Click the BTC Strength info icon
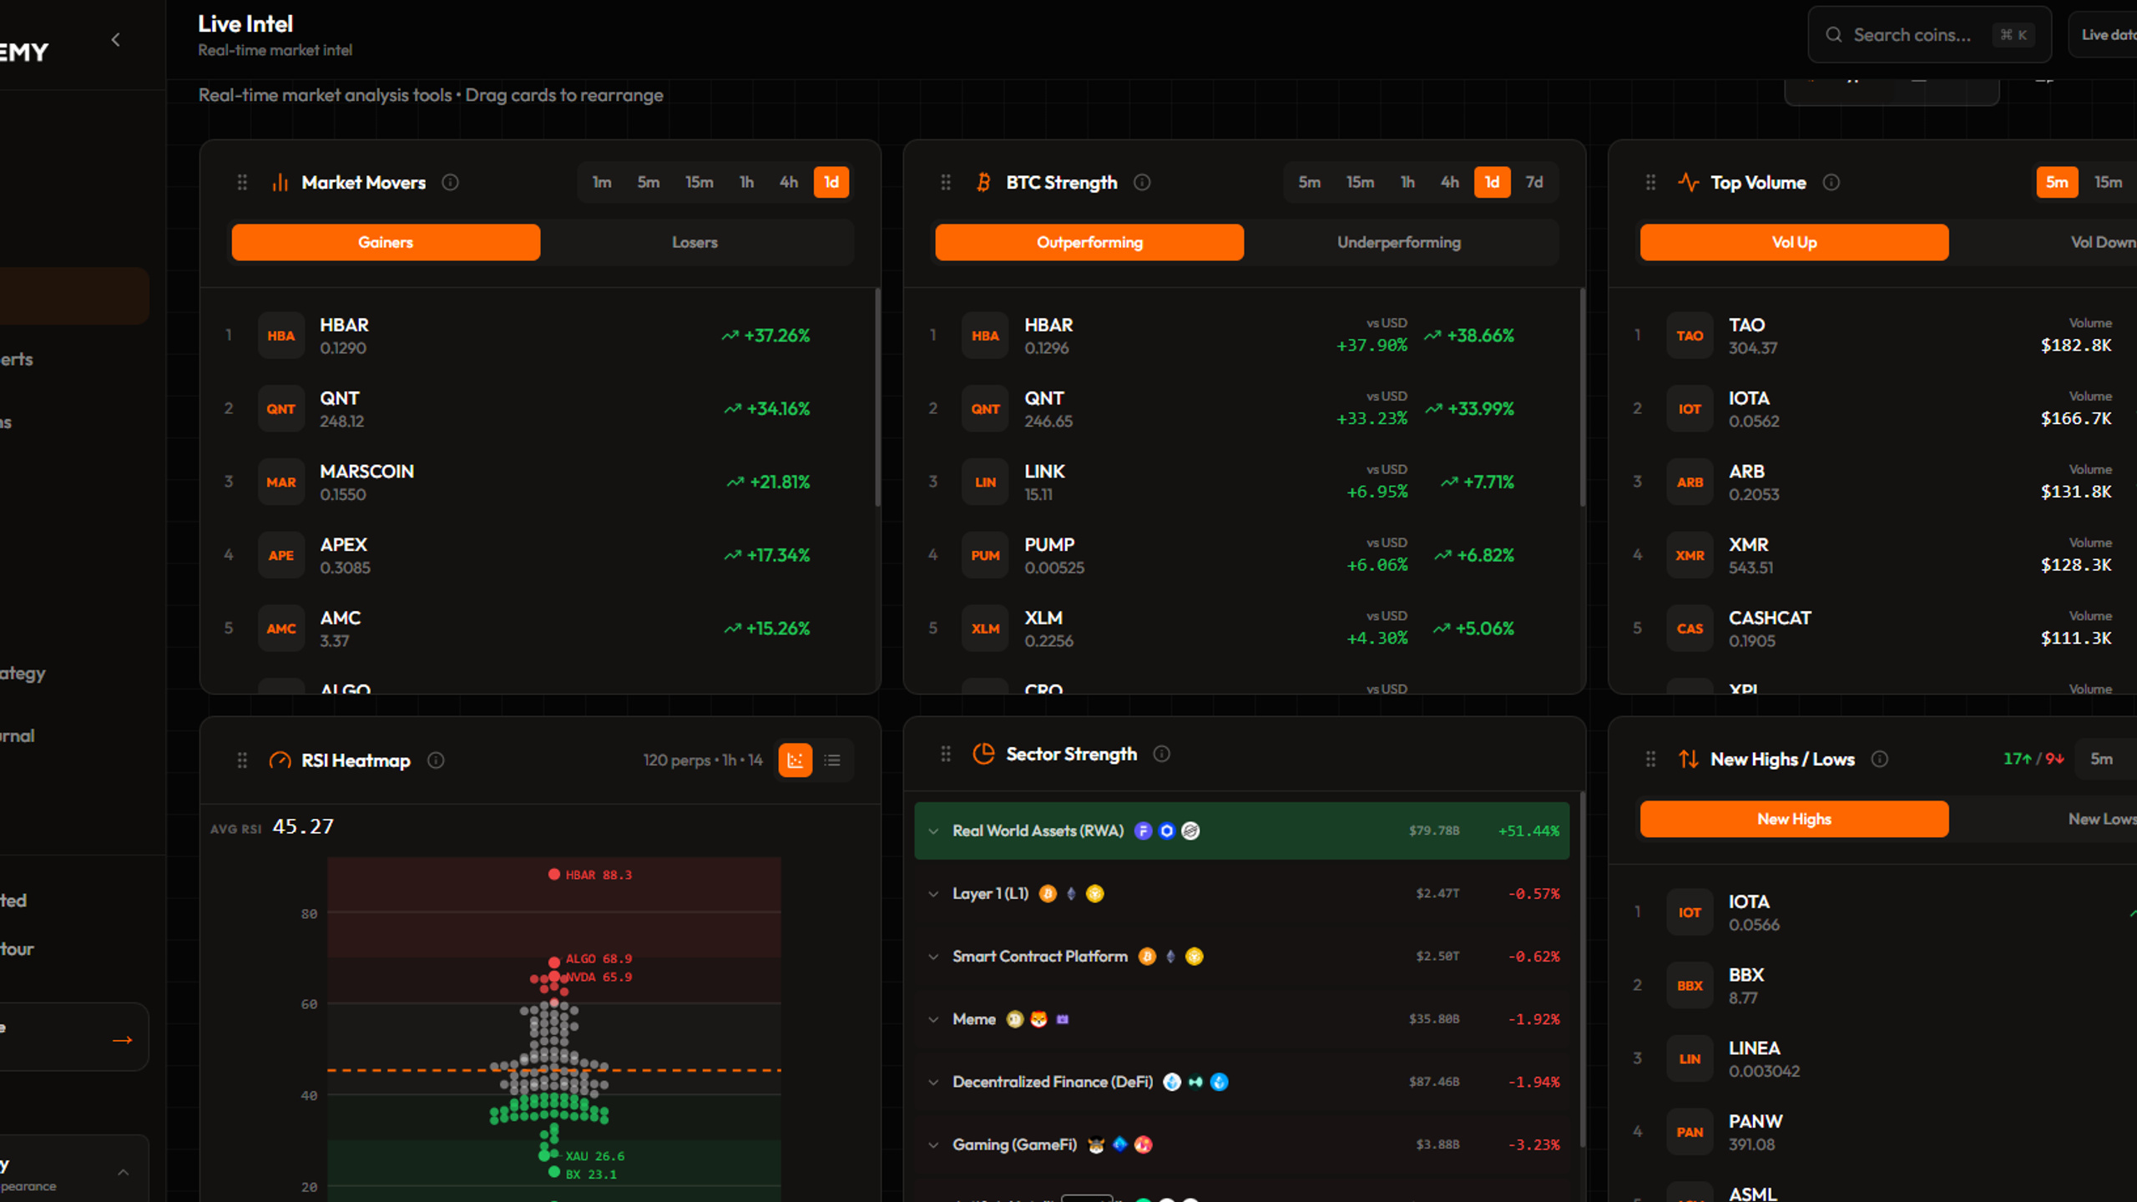The height and width of the screenshot is (1202, 2137). coord(1142,182)
